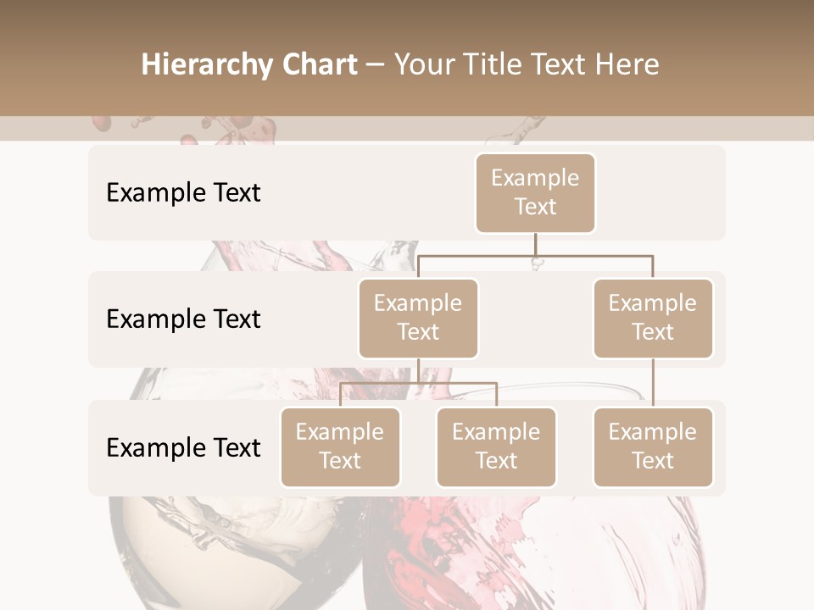The image size is (814, 610).
Task: Click the bold "Hierarchy Chart" title text
Action: (248, 64)
